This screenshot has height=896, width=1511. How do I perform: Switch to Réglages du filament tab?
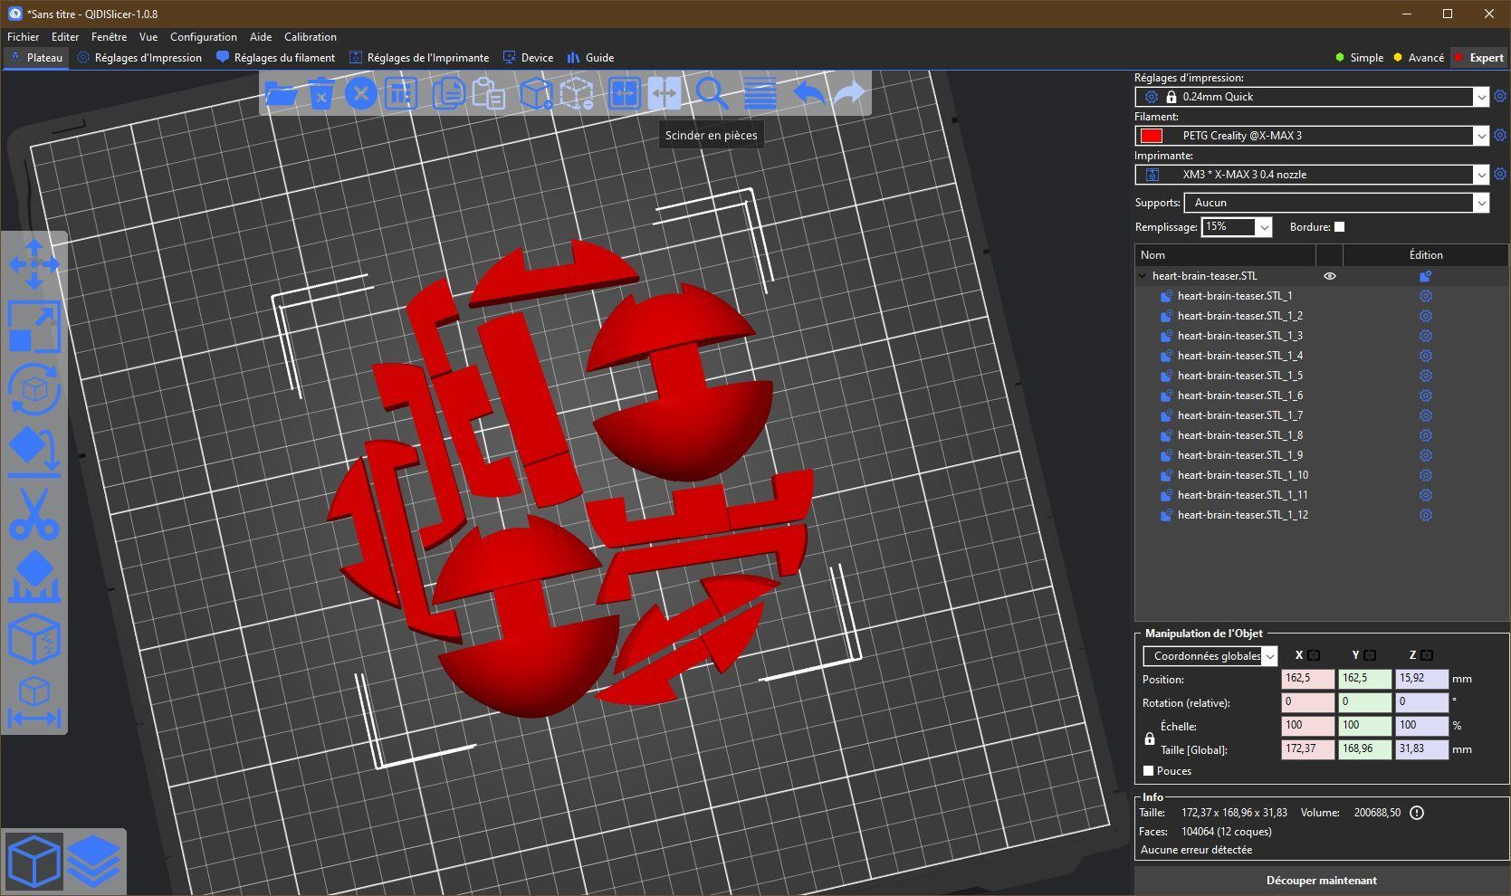pos(276,58)
